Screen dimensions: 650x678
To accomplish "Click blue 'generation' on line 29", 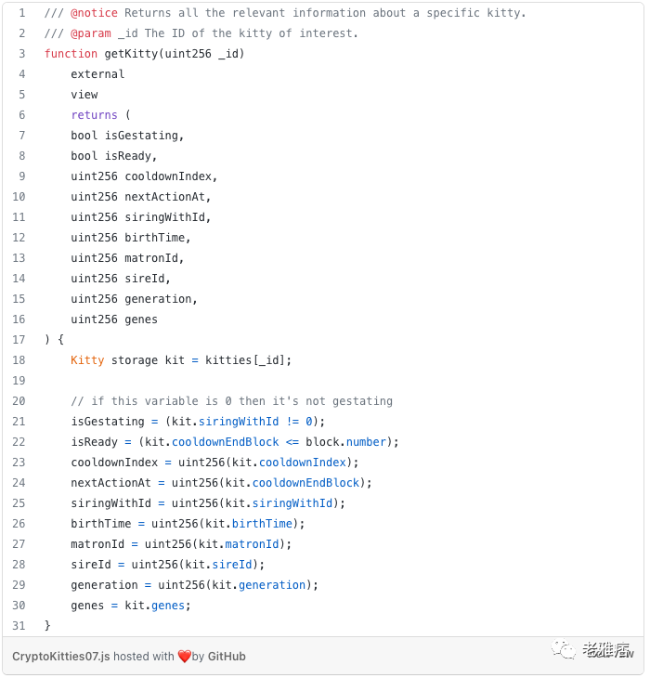I will 272,585.
